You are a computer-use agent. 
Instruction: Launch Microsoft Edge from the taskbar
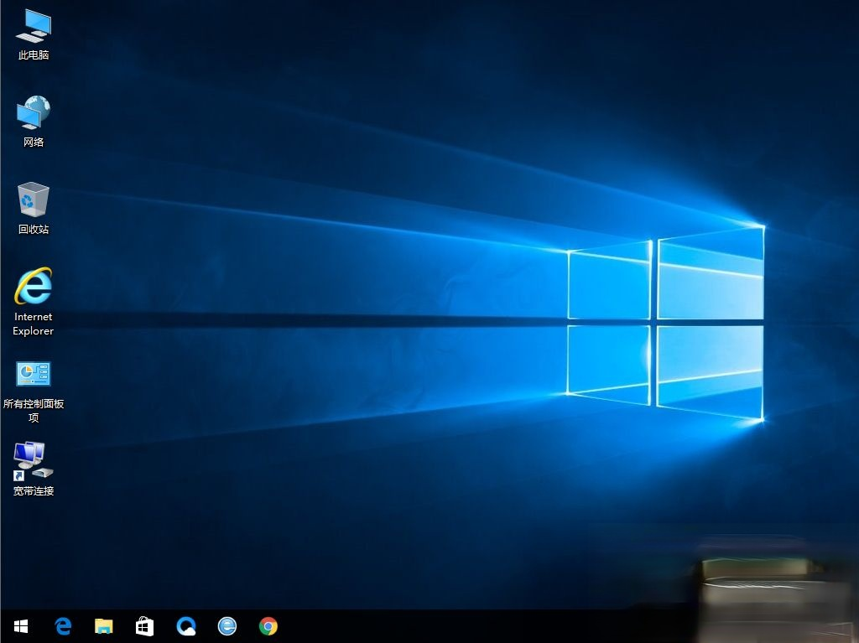click(x=63, y=626)
